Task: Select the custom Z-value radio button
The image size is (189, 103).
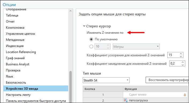Action: pos(91,46)
